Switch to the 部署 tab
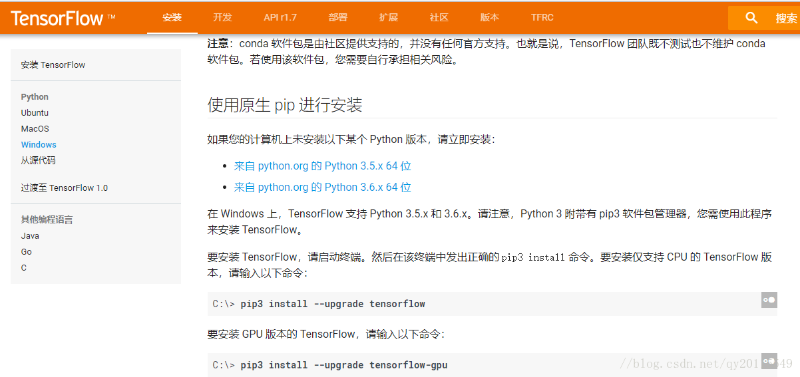The height and width of the screenshot is (377, 800). pyautogui.click(x=337, y=18)
